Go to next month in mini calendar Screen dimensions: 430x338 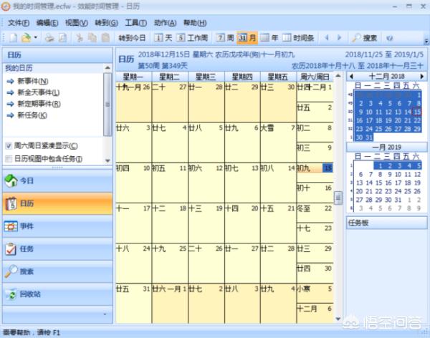(x=422, y=76)
